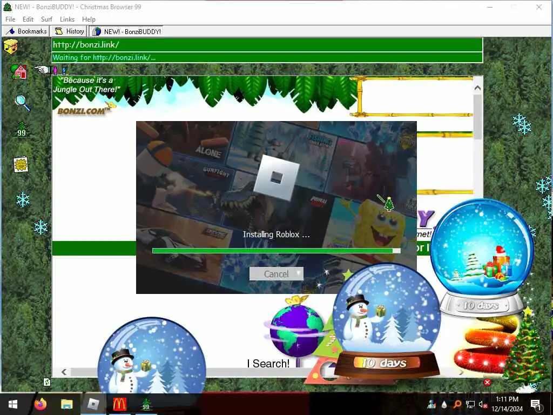Click the water drop tray icon
Image resolution: width=553 pixels, height=415 pixels.
click(444, 404)
